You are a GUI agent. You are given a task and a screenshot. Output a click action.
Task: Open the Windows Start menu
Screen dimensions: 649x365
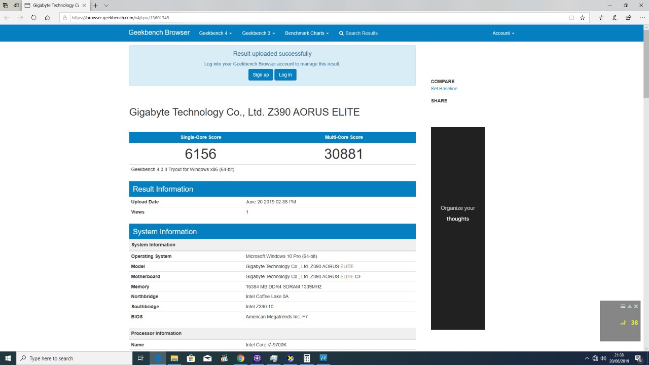[x=8, y=358]
